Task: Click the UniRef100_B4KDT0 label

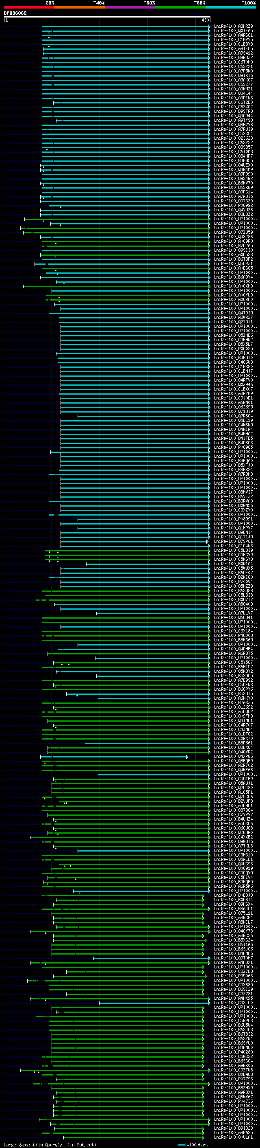Action: [x=233, y=358]
